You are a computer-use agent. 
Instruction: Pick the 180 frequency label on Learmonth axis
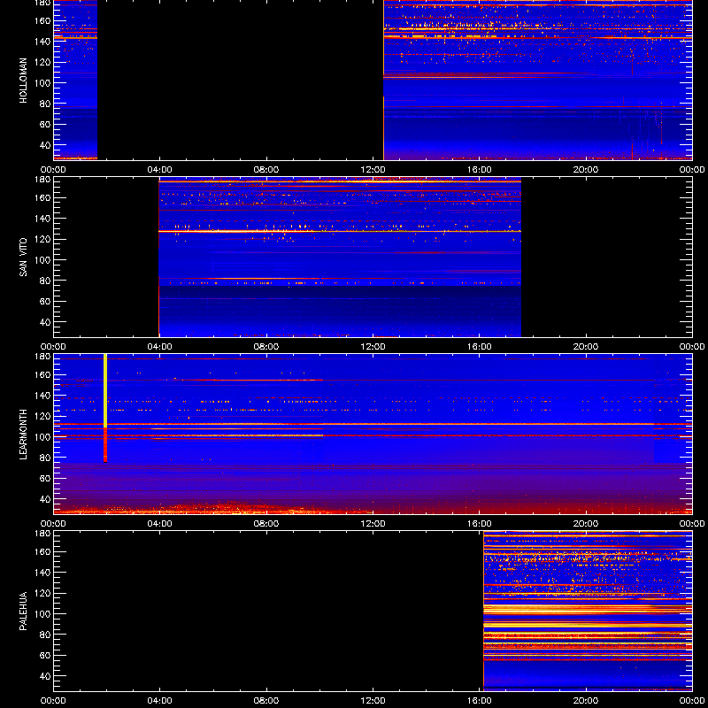coord(43,357)
